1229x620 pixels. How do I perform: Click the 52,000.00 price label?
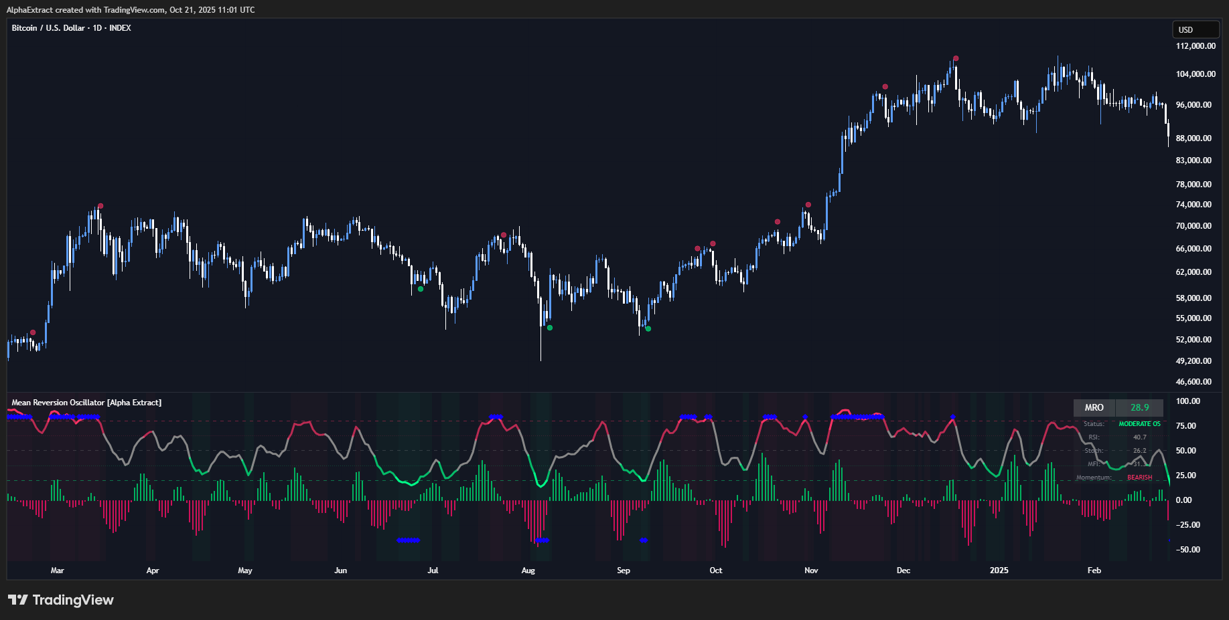[1194, 340]
